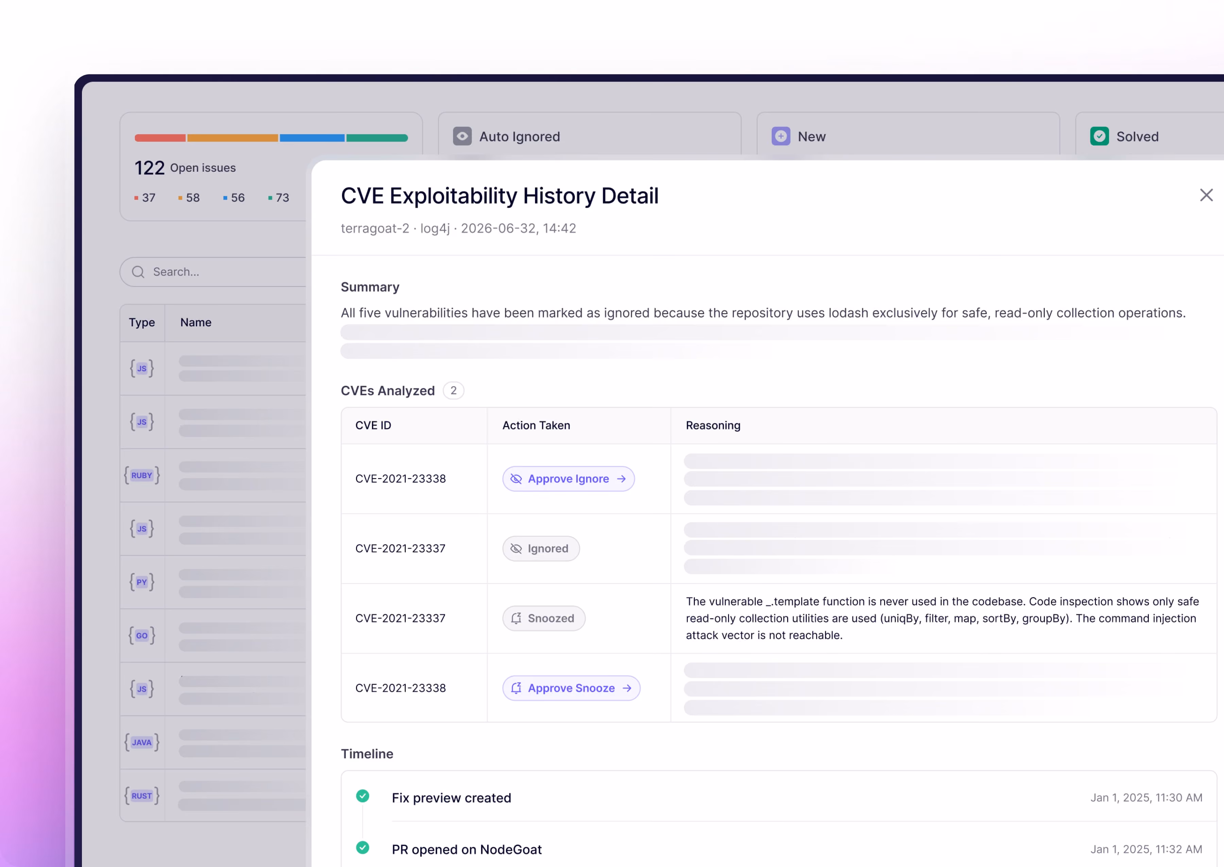Image resolution: width=1224 pixels, height=867 pixels.
Task: Select CVE-2021-23337 in the Snoozed row
Action: (x=400, y=618)
